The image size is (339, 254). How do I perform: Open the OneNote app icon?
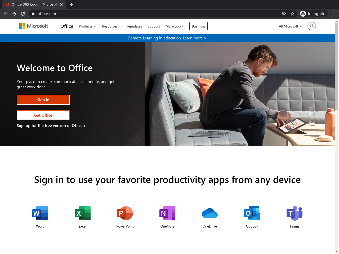point(167,213)
